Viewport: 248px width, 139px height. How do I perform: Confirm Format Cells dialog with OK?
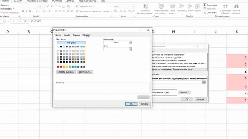coord(131,104)
